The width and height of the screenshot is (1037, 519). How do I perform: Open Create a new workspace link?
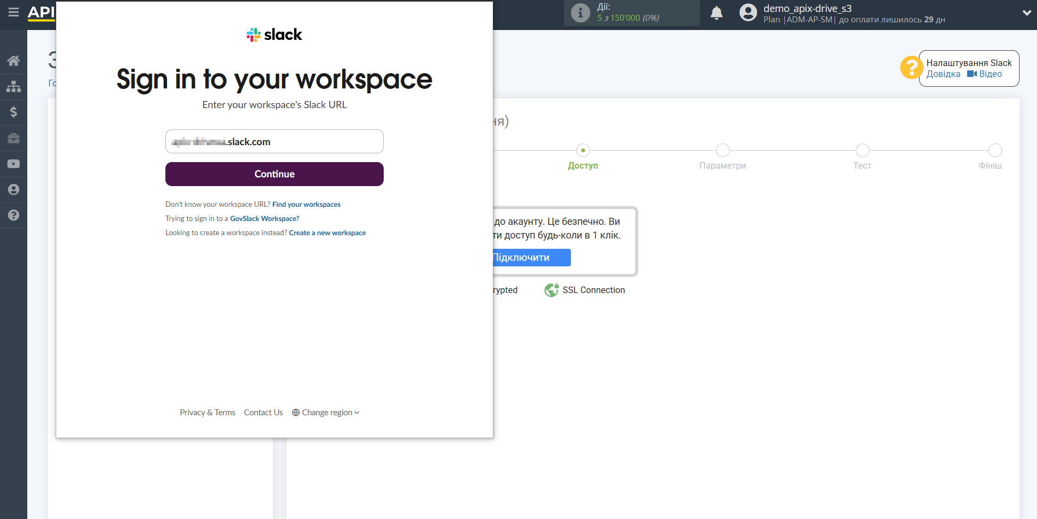[x=327, y=233]
